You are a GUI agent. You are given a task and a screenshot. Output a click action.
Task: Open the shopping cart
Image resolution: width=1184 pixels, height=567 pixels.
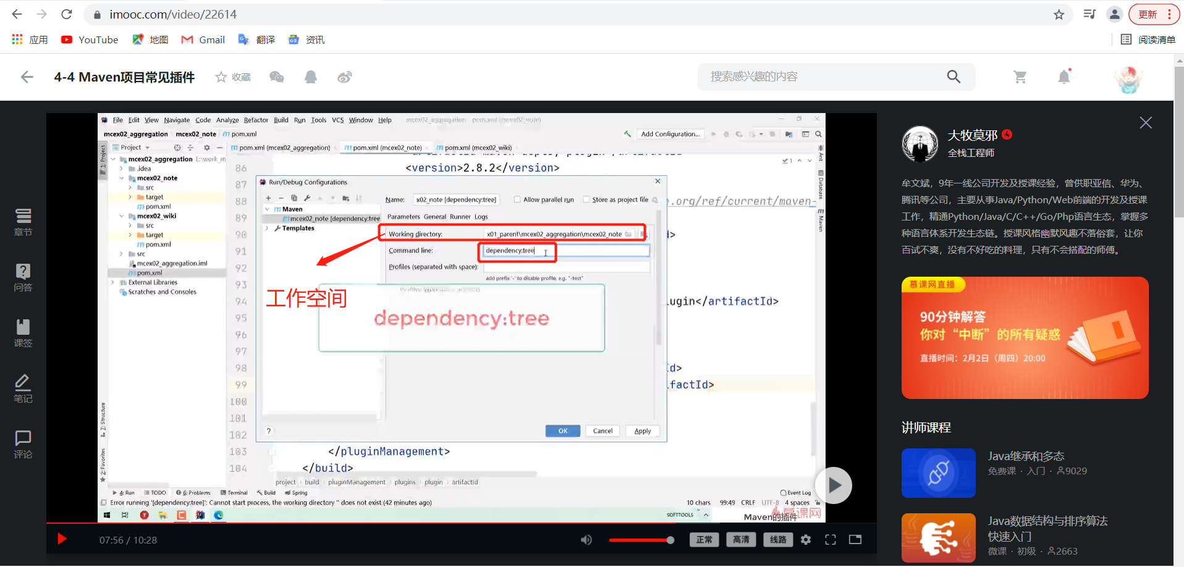(1020, 77)
